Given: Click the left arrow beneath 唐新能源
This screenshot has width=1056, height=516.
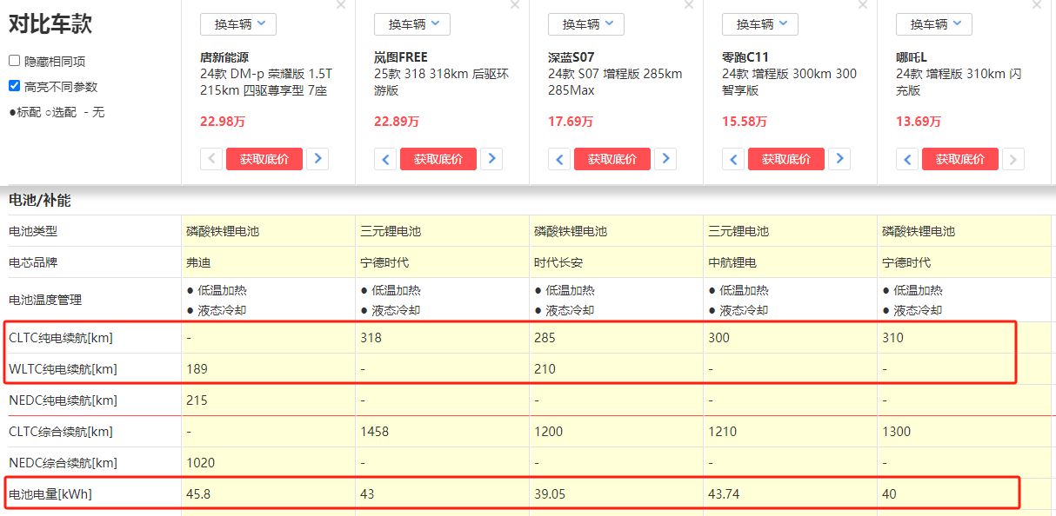Looking at the screenshot, I should click(211, 159).
